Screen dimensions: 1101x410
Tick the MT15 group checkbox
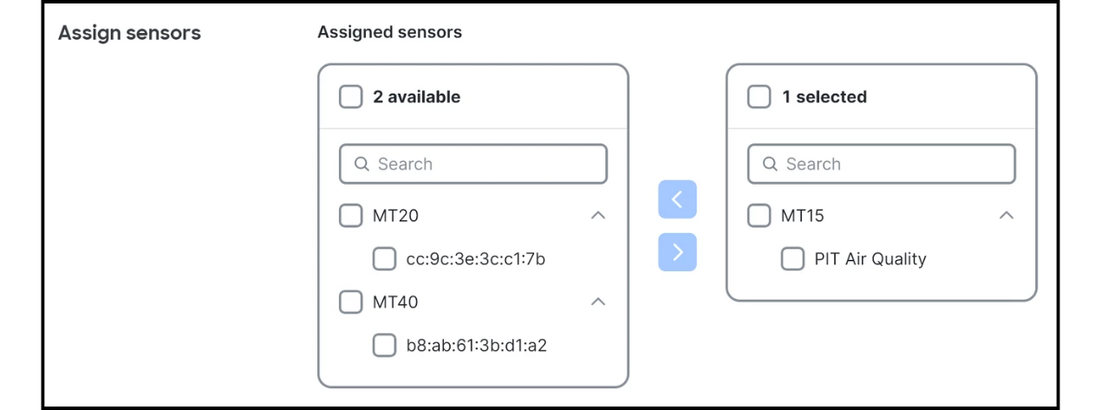(759, 216)
